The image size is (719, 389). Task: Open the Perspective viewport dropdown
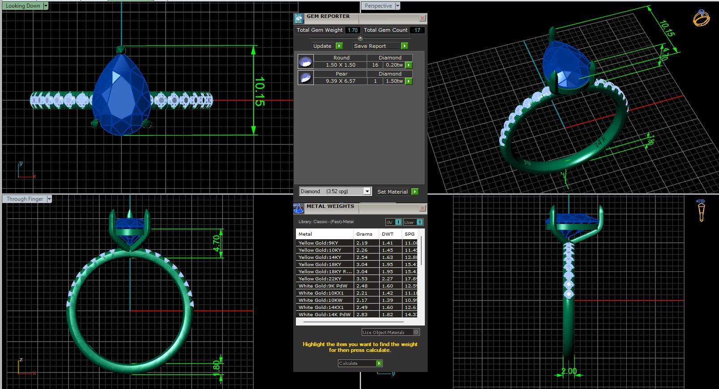click(397, 6)
